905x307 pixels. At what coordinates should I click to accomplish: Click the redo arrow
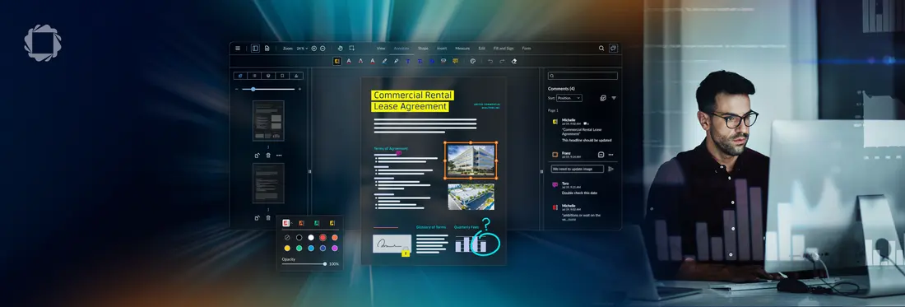pyautogui.click(x=502, y=61)
